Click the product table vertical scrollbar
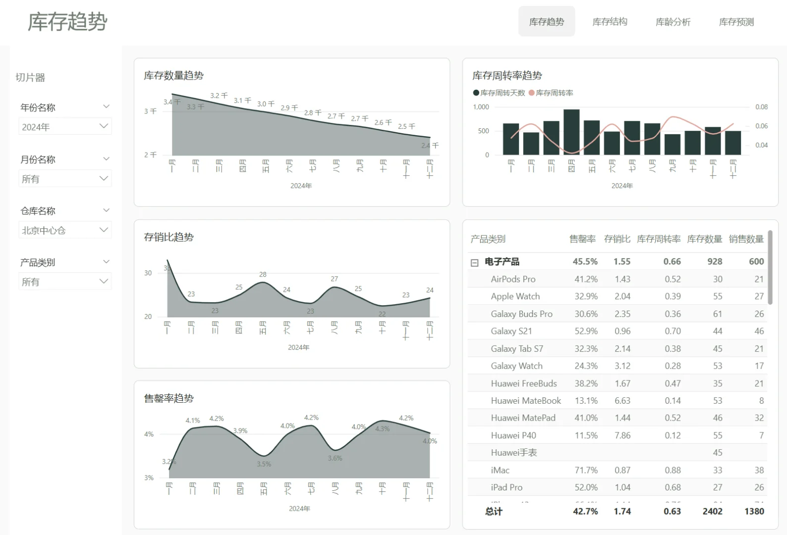Viewport: 787px width, 535px height. point(770,267)
